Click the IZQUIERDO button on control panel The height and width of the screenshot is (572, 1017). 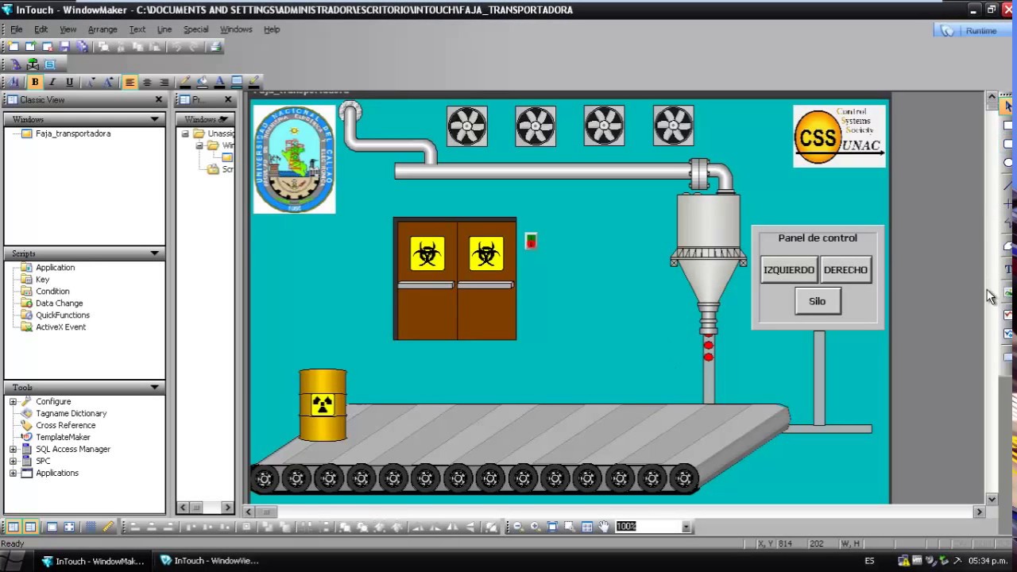click(789, 270)
